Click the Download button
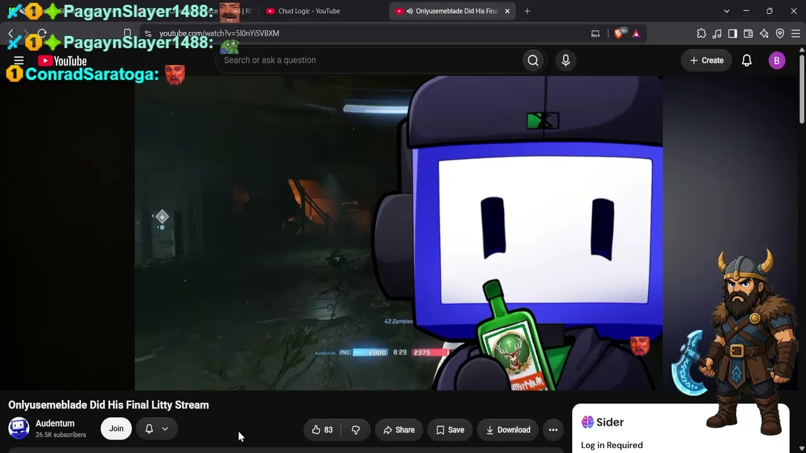 [x=508, y=430]
